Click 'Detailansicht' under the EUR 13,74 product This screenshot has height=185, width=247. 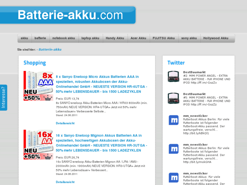pos(65,123)
